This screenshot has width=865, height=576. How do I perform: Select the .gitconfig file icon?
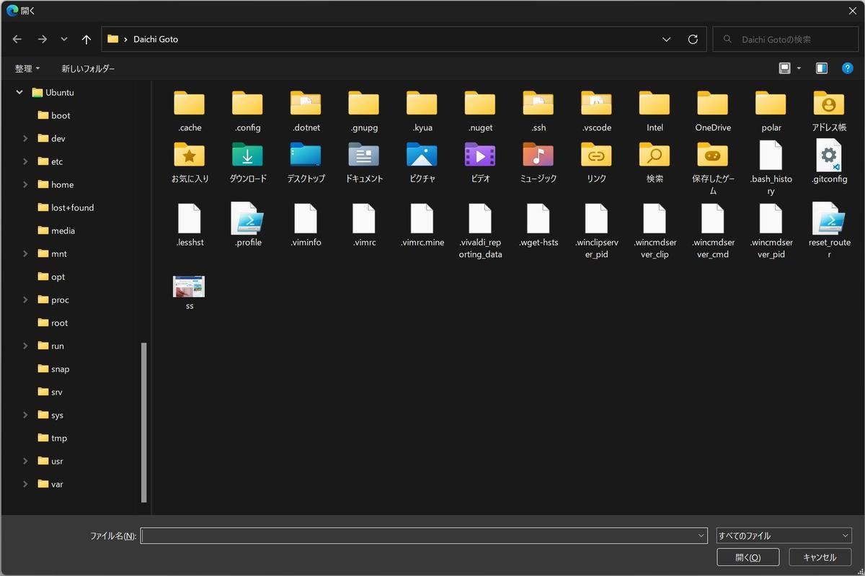click(829, 156)
